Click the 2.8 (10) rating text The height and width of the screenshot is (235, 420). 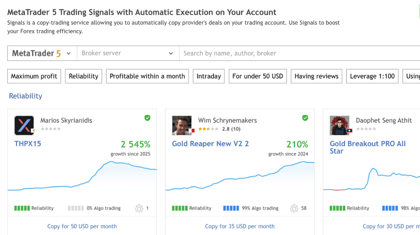pyautogui.click(x=231, y=129)
